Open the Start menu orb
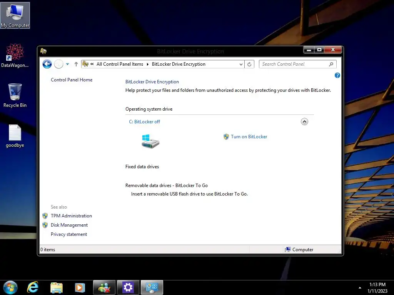Viewport: 394px width, 295px height. pos(10,287)
